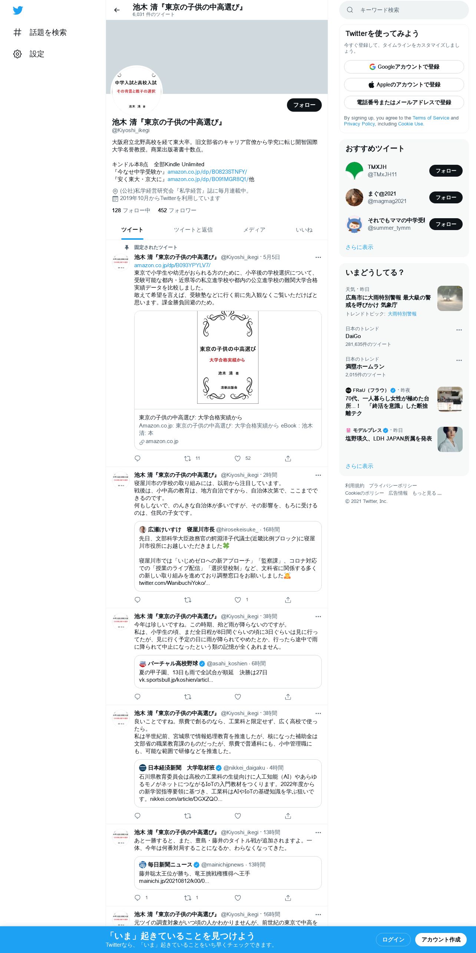476x953 pixels.
Task: Like the 寝屋川市 tweet with 1 like
Action: (x=238, y=600)
